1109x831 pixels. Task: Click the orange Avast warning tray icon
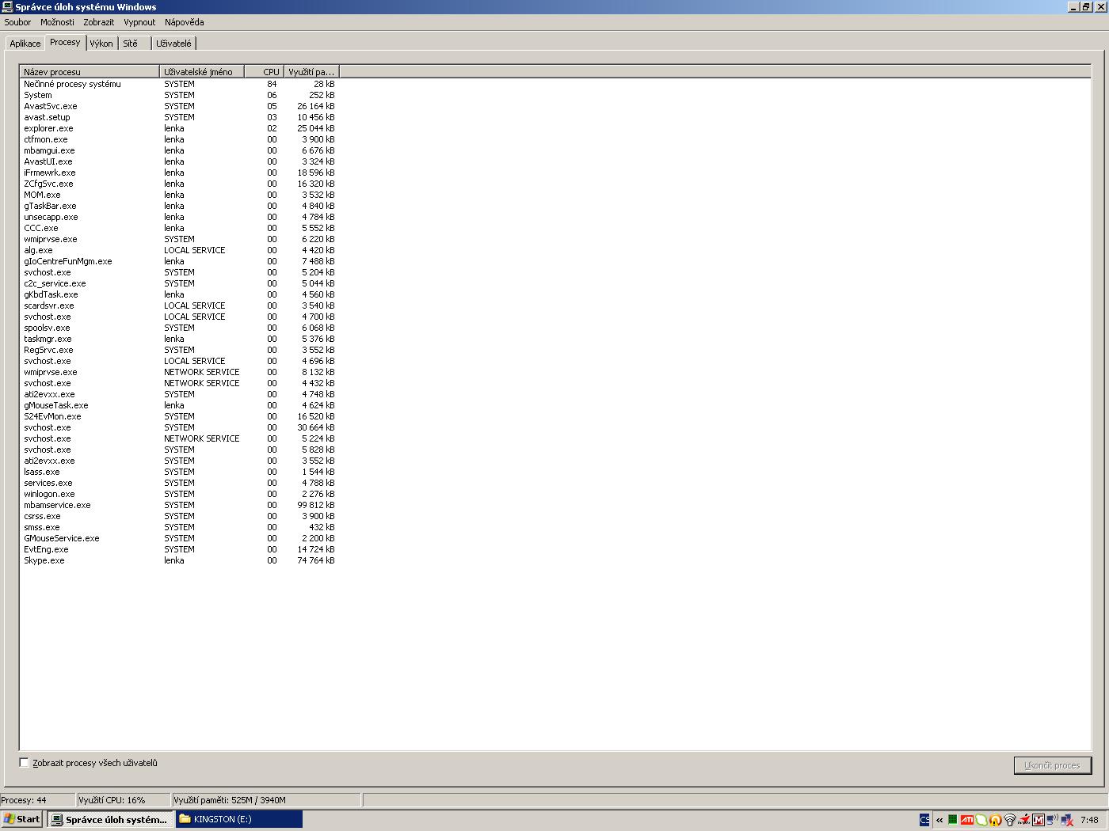(x=996, y=820)
